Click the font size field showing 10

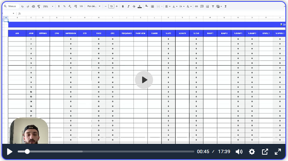point(111,6)
